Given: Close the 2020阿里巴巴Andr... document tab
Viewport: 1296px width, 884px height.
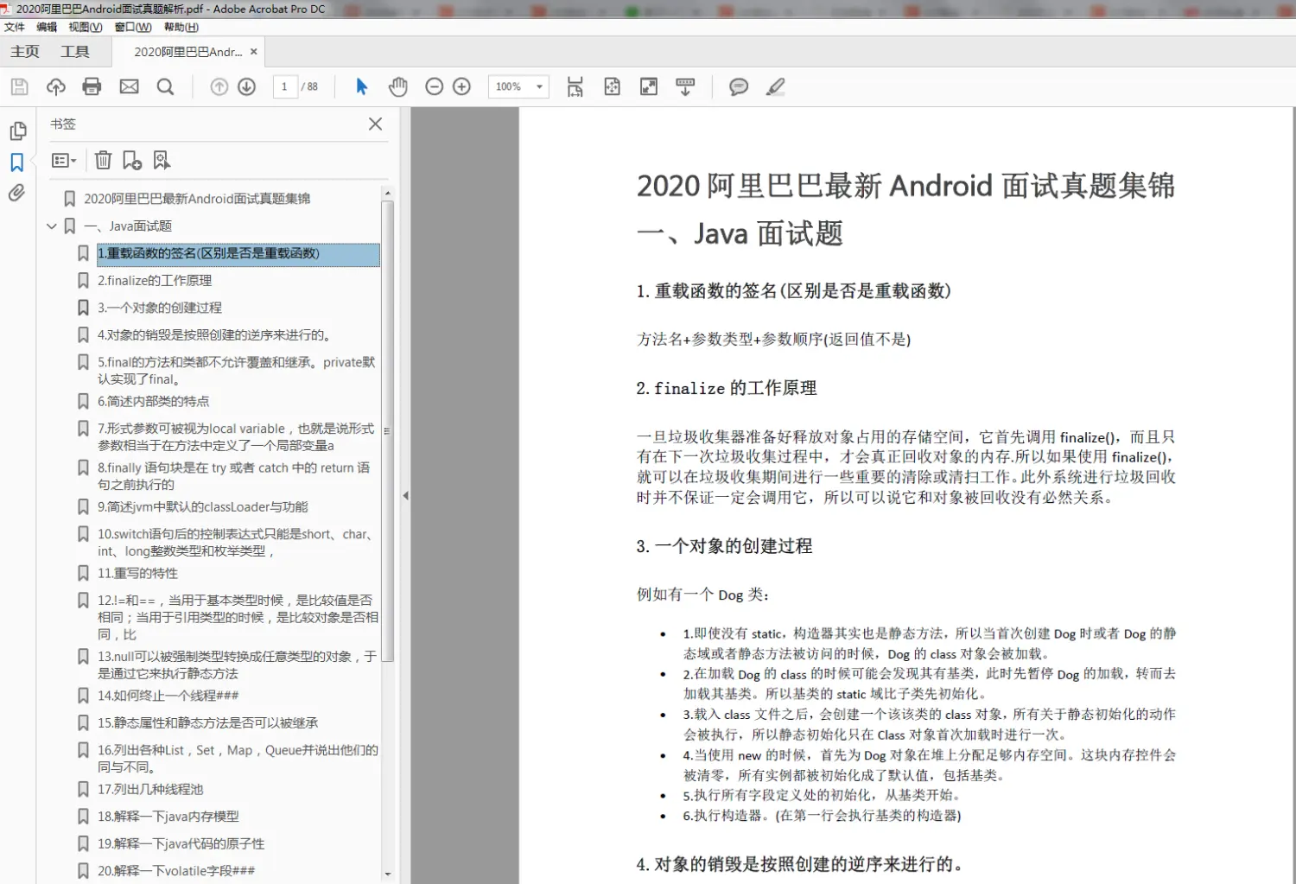Looking at the screenshot, I should 254,52.
